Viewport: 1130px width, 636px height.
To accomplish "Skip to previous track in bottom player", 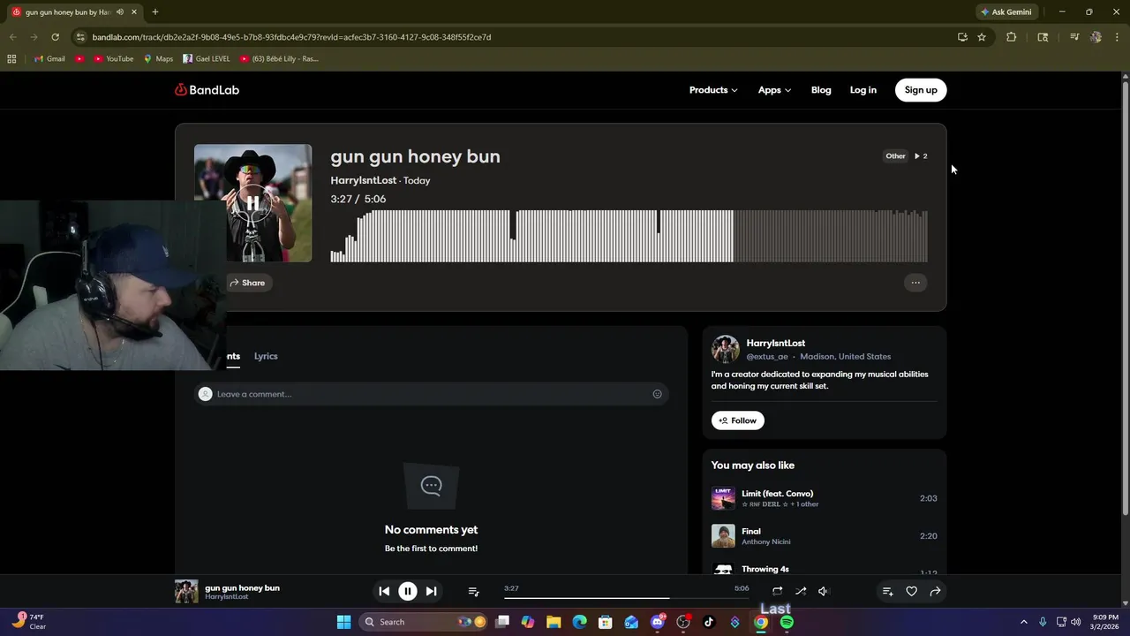I will pos(384,591).
